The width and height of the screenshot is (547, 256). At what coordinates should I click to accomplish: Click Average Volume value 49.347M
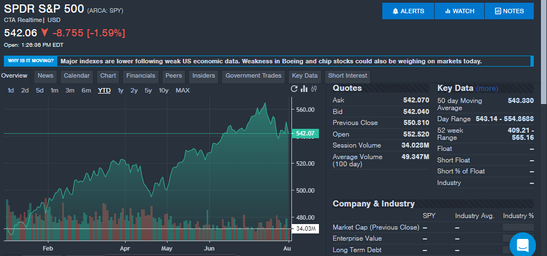415,156
